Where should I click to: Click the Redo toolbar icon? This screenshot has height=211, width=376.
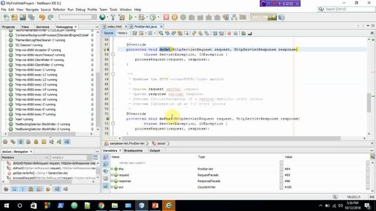click(x=51, y=17)
